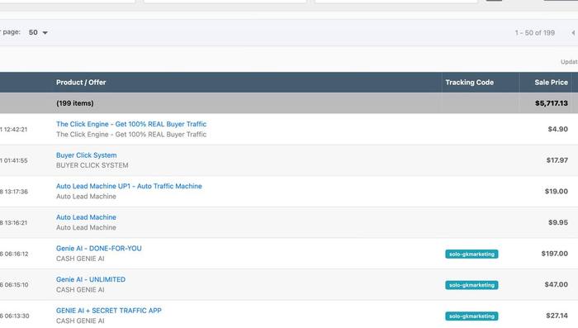Select the 12:42:21 timestamp

click(x=16, y=130)
